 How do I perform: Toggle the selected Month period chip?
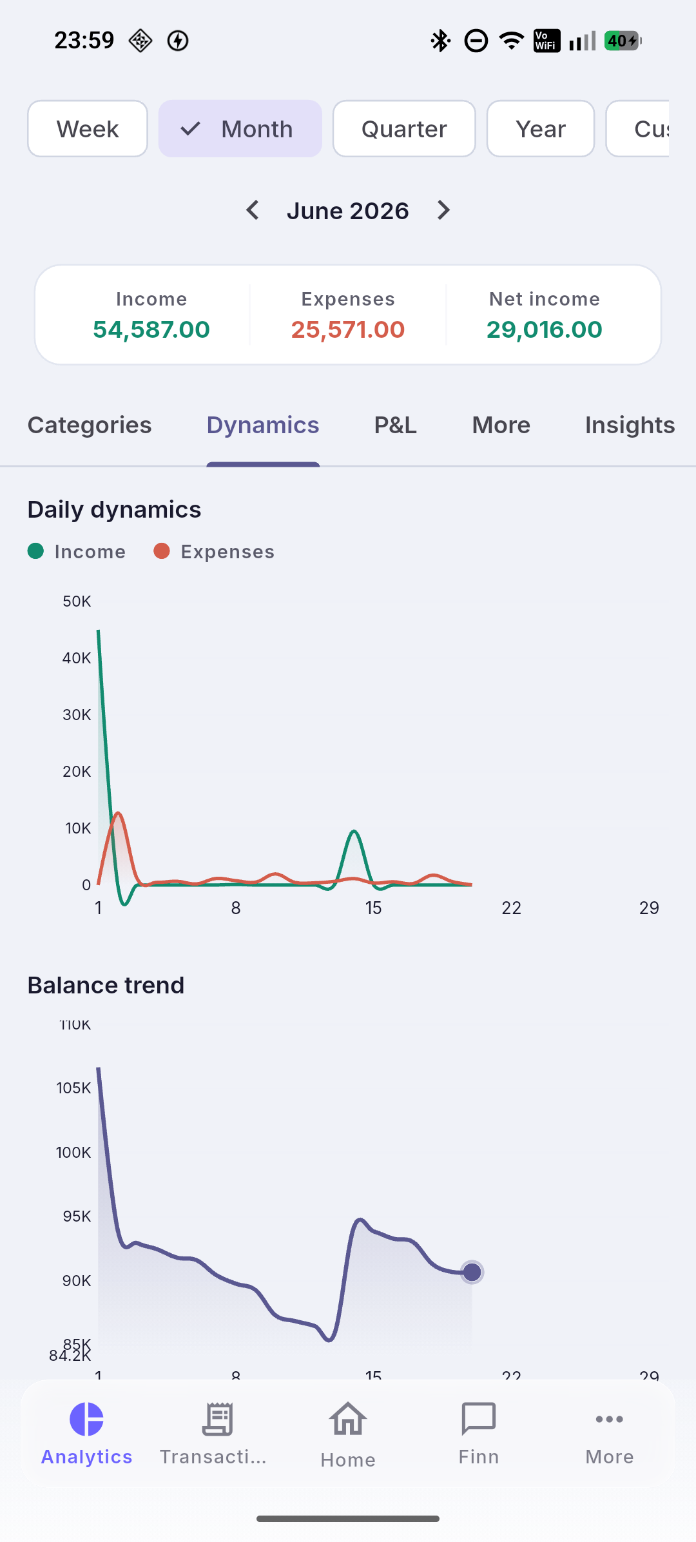(240, 129)
